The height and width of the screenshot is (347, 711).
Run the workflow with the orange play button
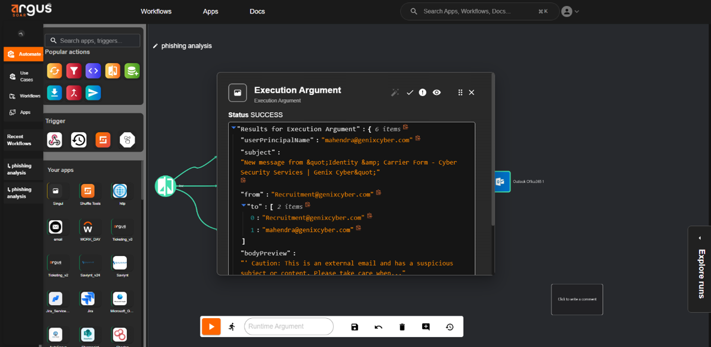211,327
